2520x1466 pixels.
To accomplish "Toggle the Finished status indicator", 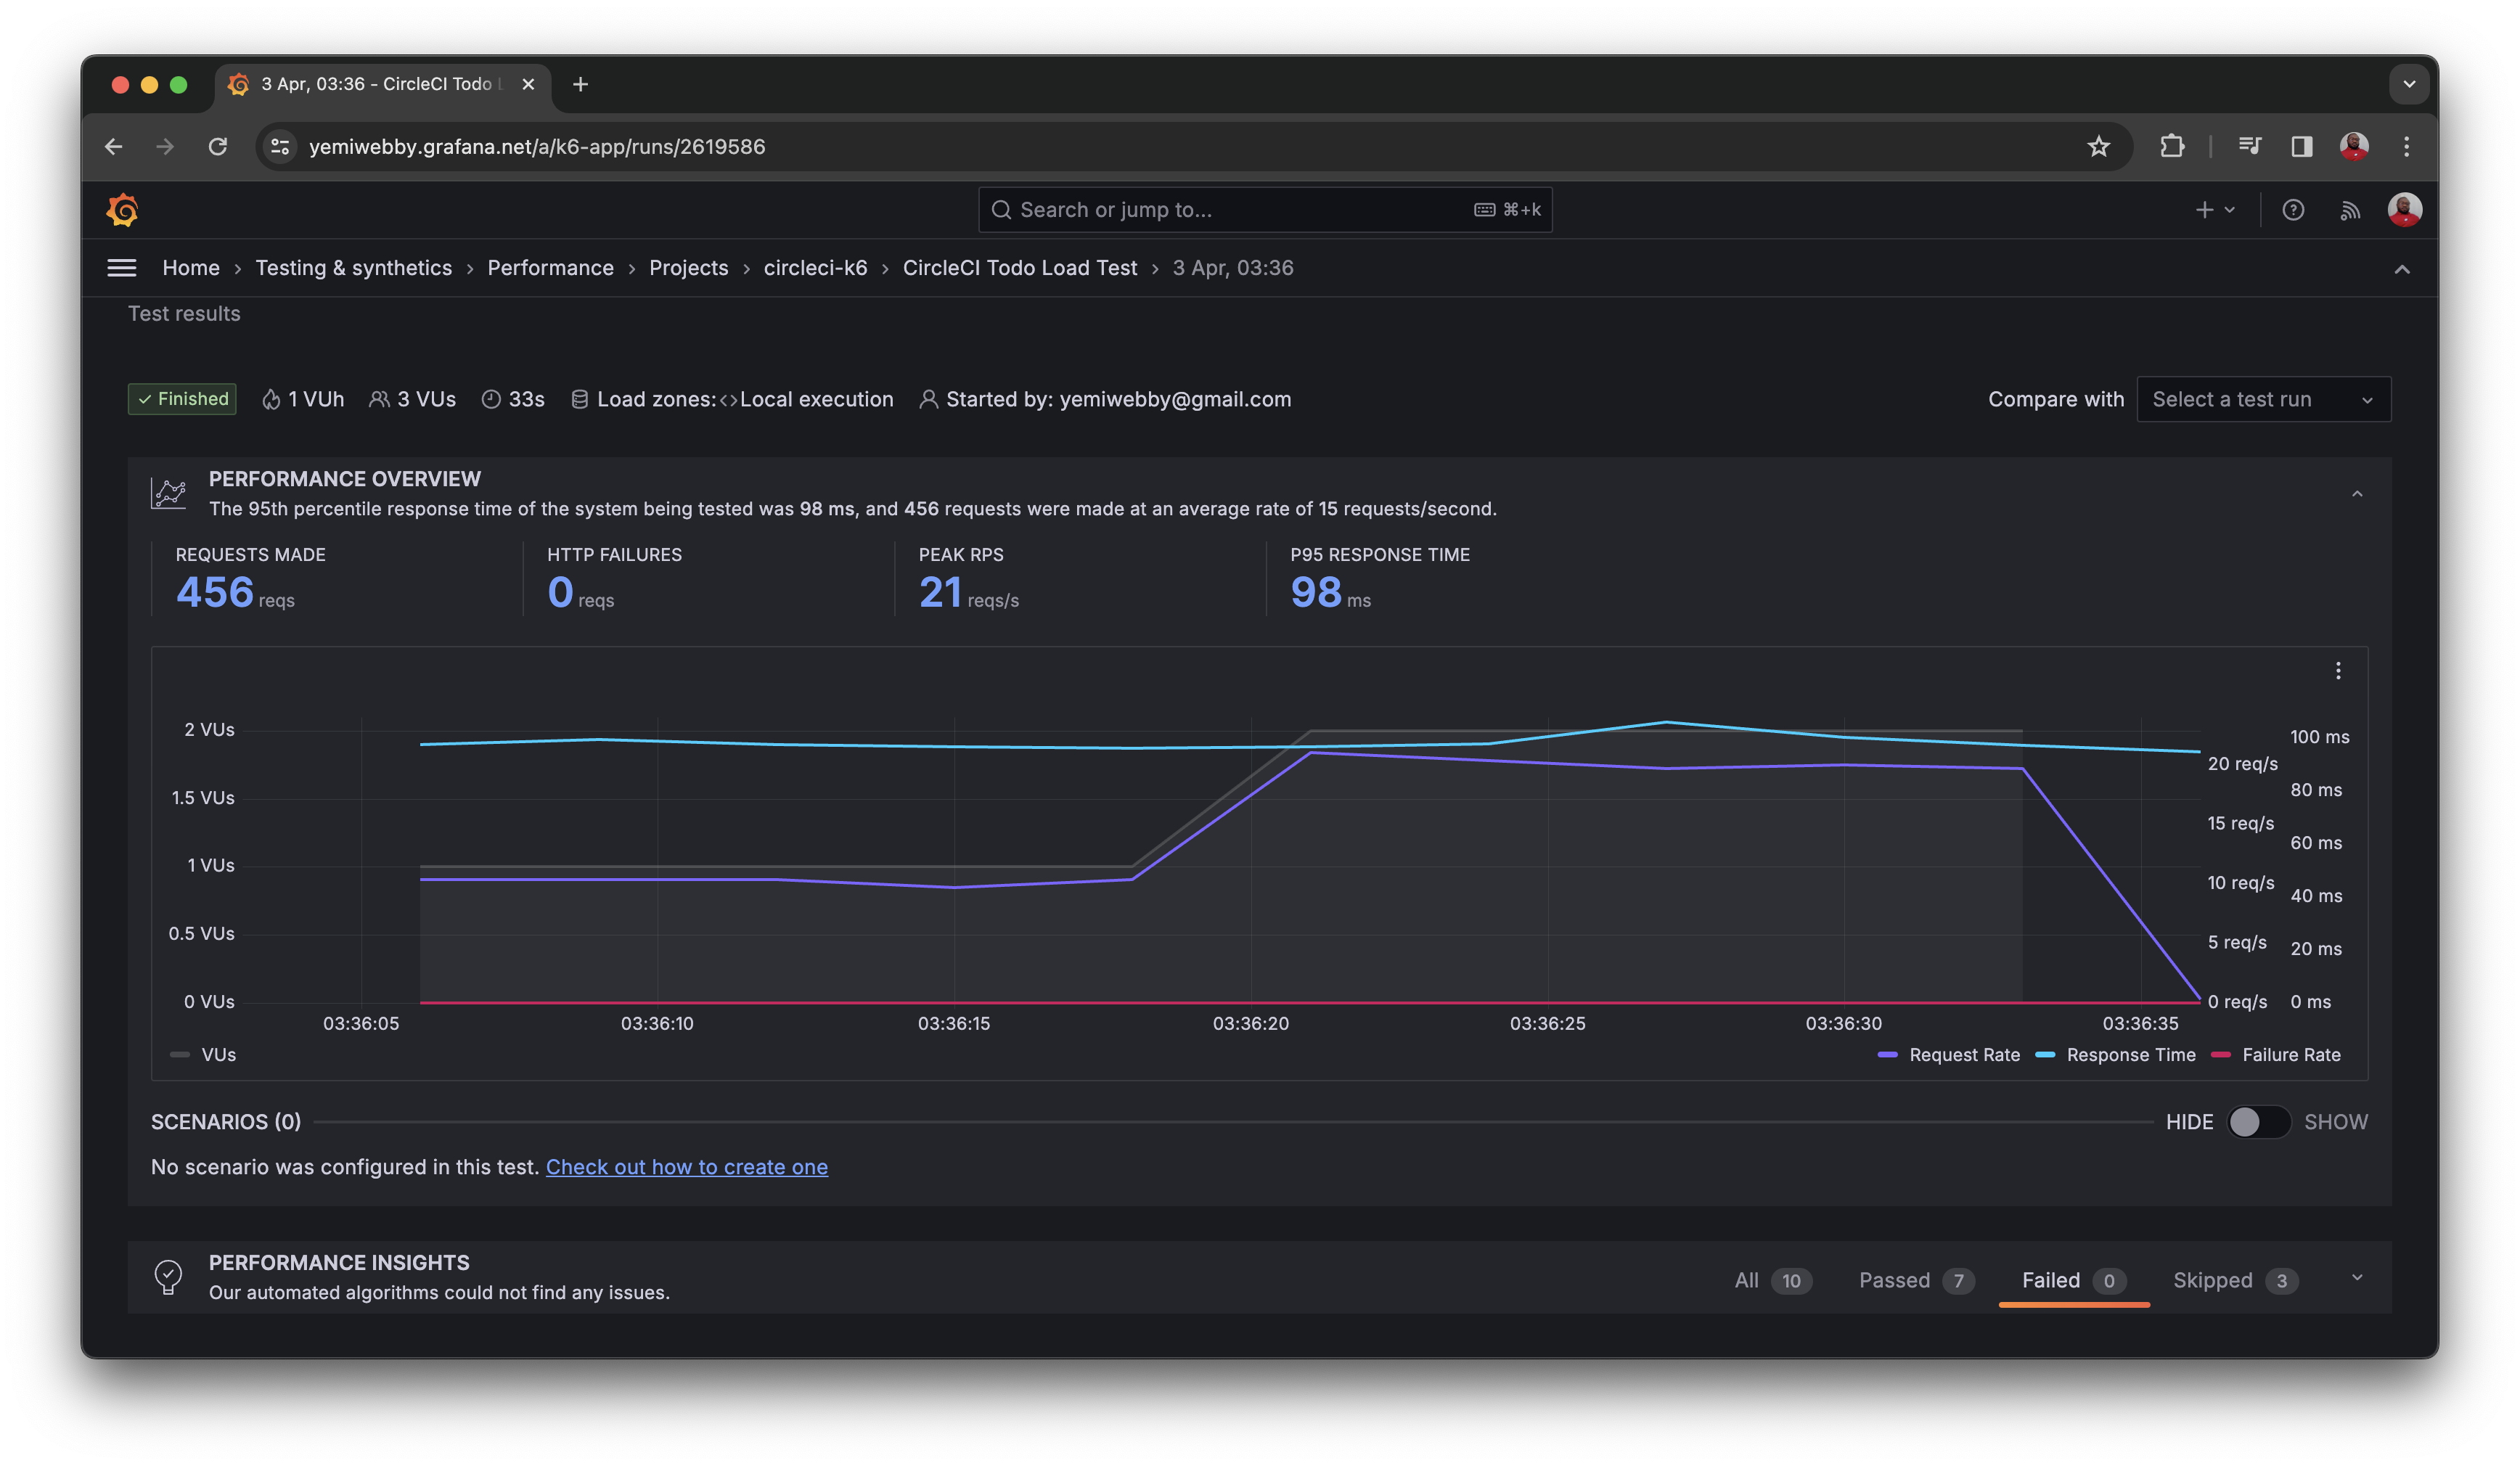I will tap(183, 398).
